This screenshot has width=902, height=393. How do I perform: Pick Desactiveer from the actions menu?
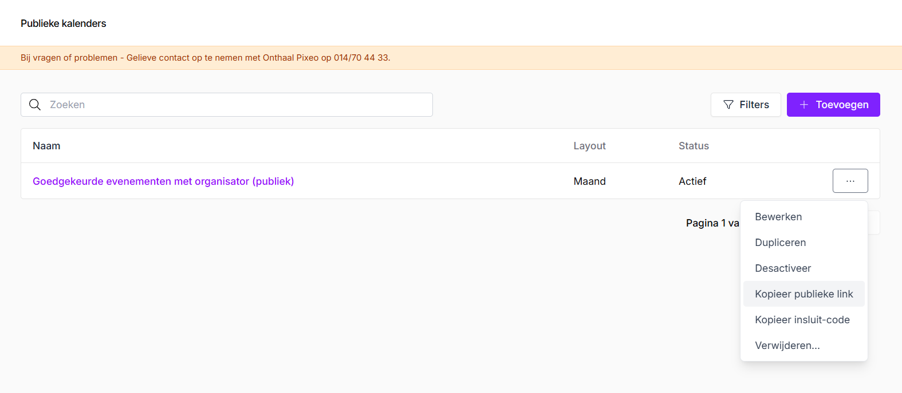pos(783,268)
